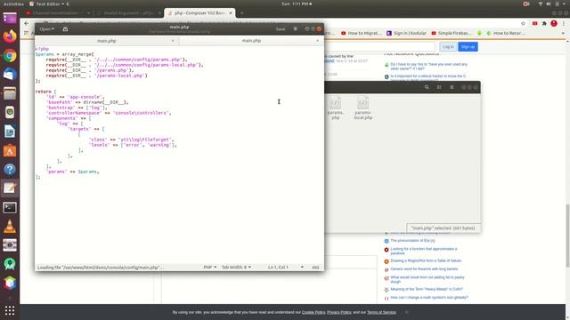Open the 'How to Recor...' bookmark

click(x=506, y=33)
